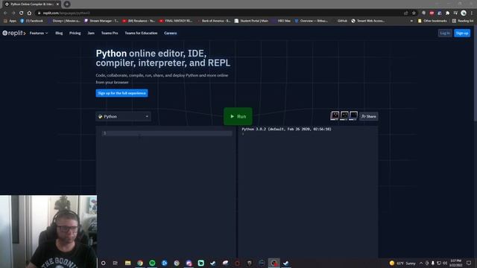Image resolution: width=477 pixels, height=268 pixels.
Task: Click the Replit logo
Action: (x=14, y=33)
